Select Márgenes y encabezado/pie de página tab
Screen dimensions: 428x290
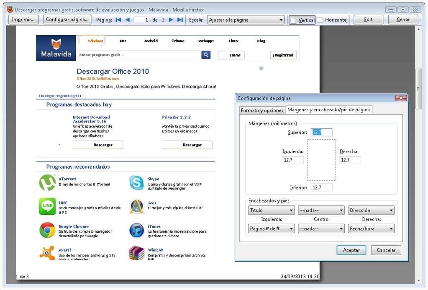pyautogui.click(x=328, y=110)
